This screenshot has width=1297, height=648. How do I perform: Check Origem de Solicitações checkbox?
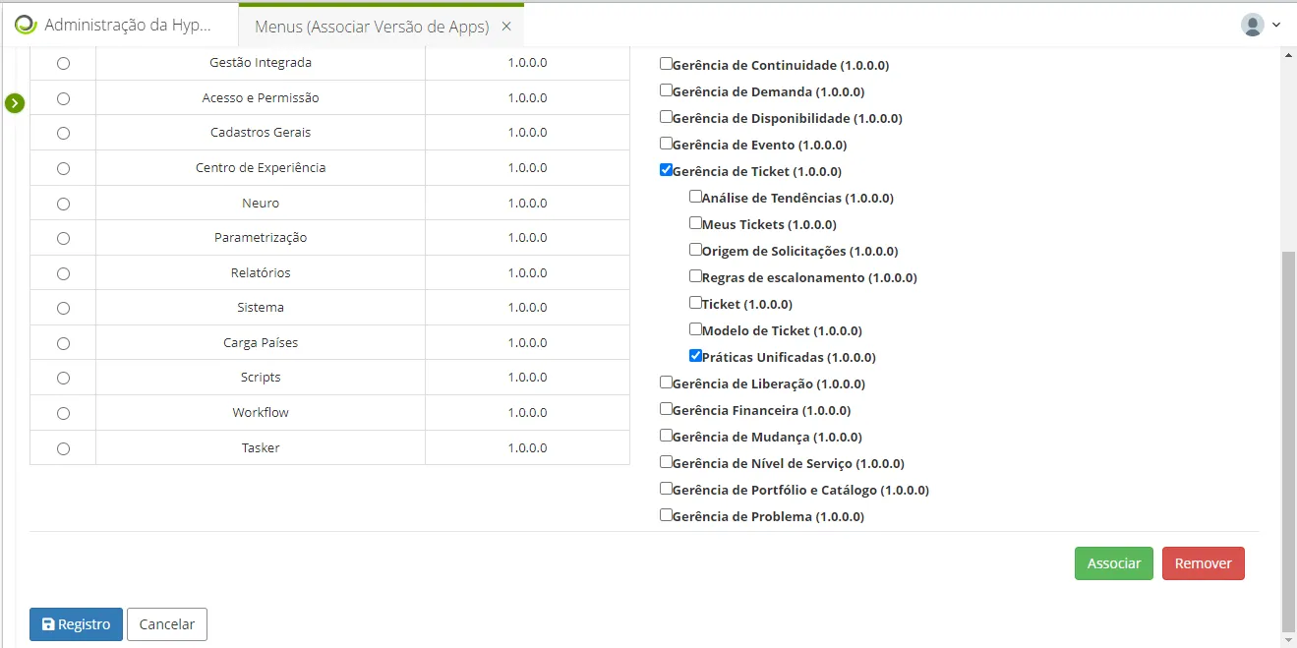coord(695,250)
